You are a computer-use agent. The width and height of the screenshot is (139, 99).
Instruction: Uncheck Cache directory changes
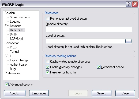(x=47, y=67)
